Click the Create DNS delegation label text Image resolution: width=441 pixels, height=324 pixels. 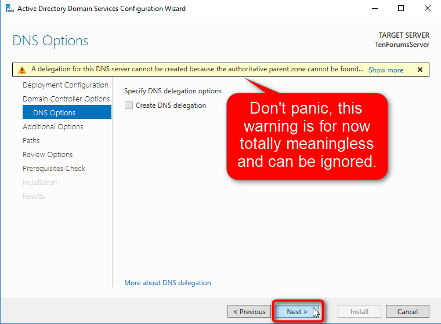click(x=171, y=105)
